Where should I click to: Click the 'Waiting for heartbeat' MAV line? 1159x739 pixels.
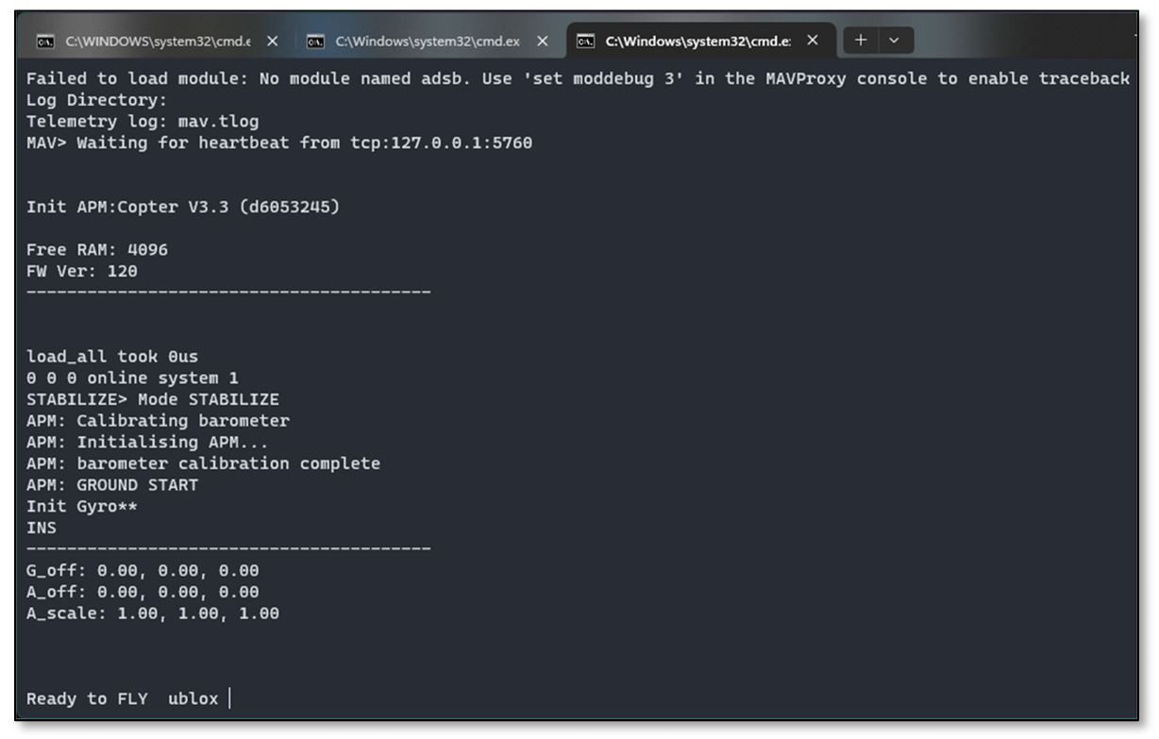tap(278, 143)
